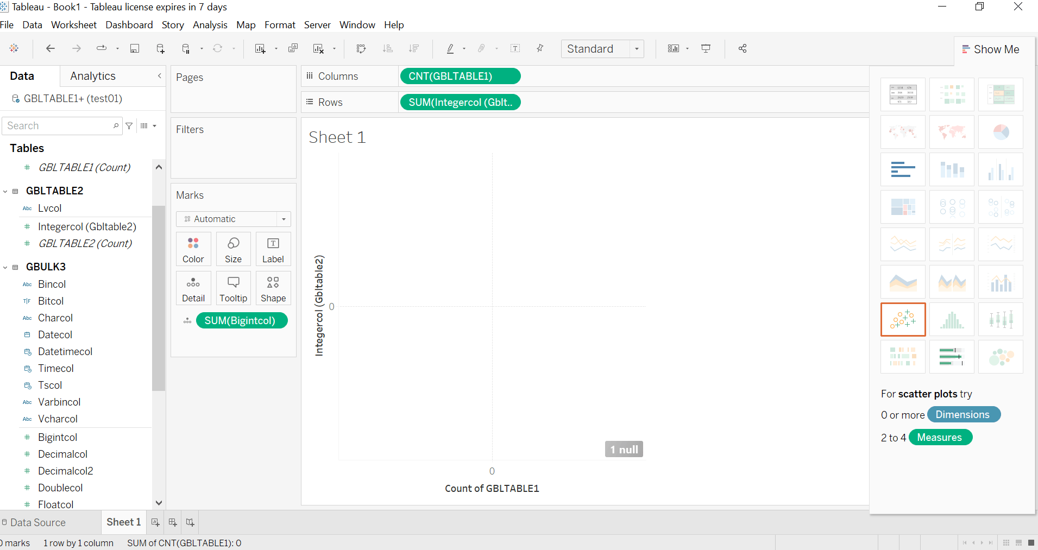Click the Tooltip marks card button
This screenshot has height=550, width=1038.
pyautogui.click(x=233, y=288)
